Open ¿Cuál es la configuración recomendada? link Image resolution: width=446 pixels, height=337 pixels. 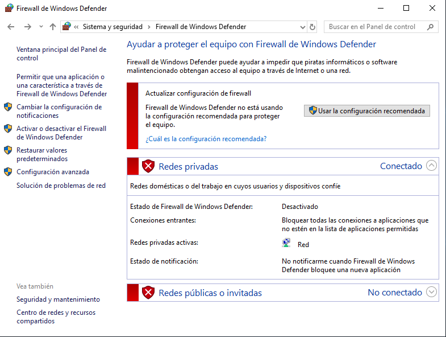click(x=206, y=139)
